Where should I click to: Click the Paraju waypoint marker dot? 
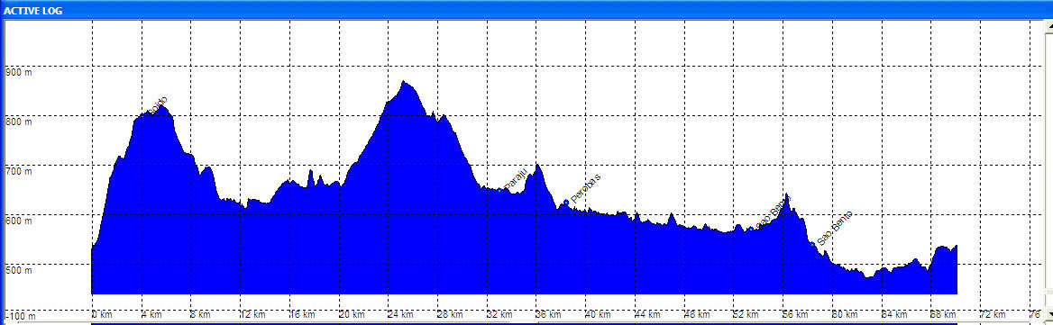click(499, 190)
